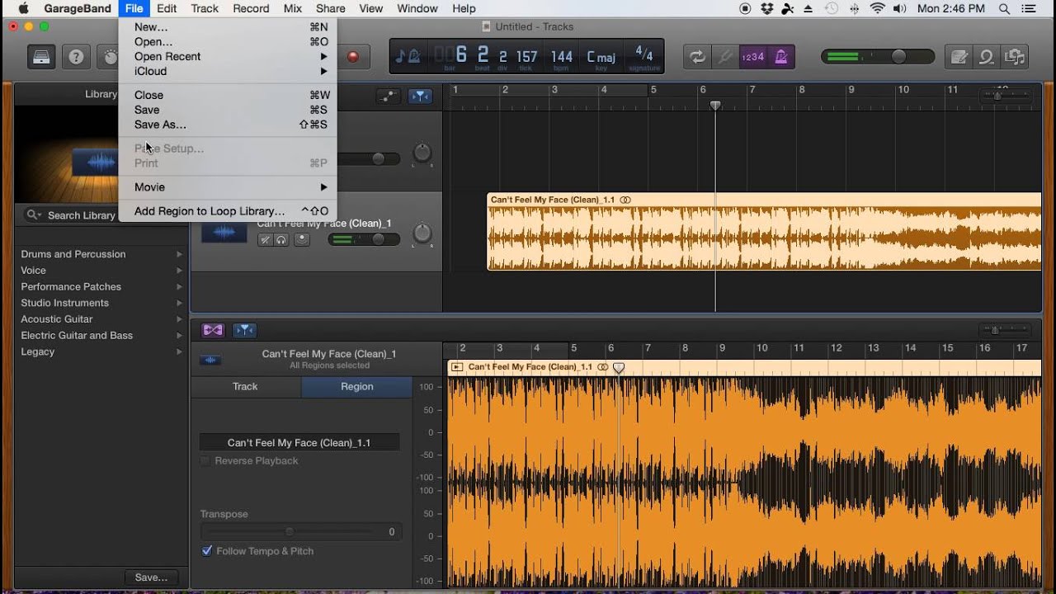Screen dimensions: 1056x594
Task: Open the Media Browser button
Action: coord(1015,57)
